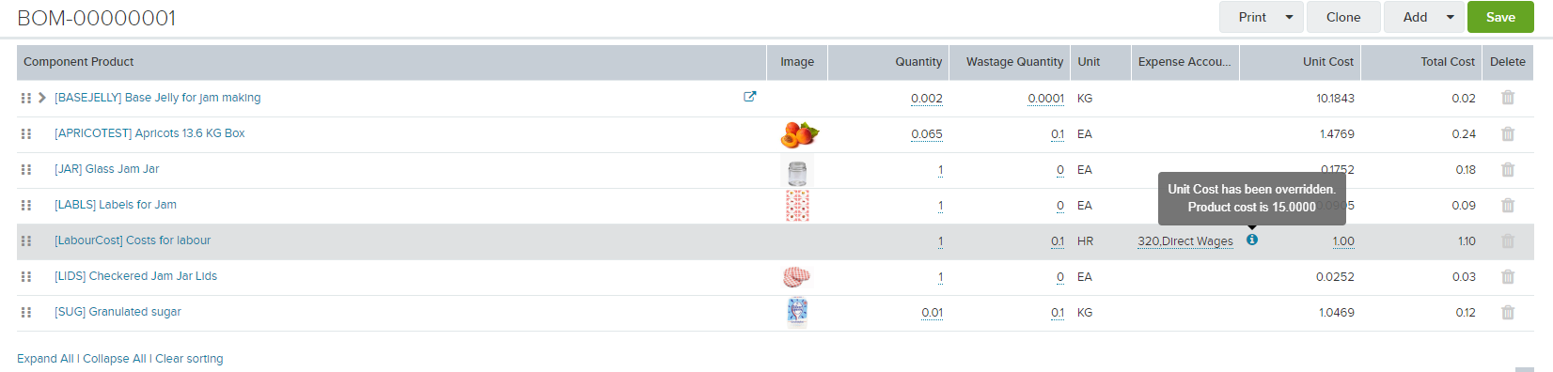Edit quantity 0.065 for Apricots
Screen dimensions: 1553x372
tap(927, 134)
